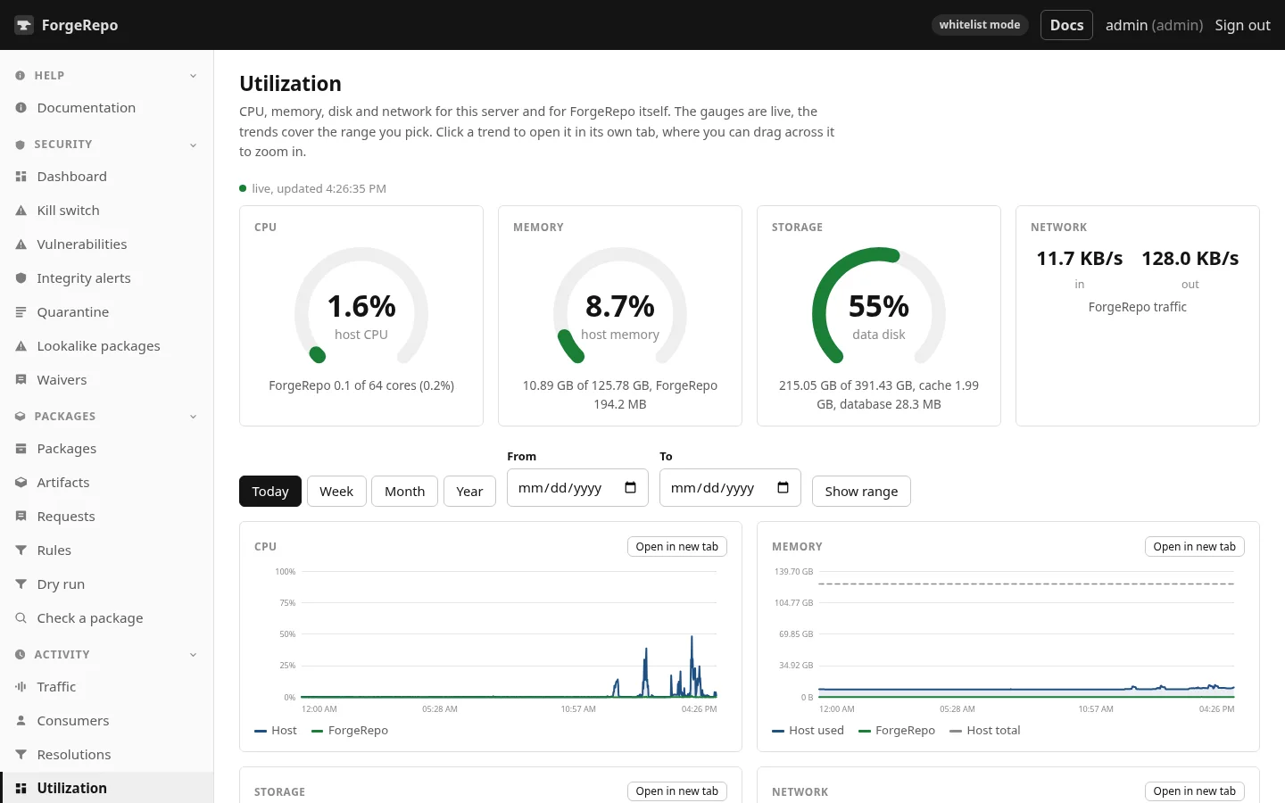Click the Quarantine list icon
The image size is (1285, 803).
(x=21, y=312)
